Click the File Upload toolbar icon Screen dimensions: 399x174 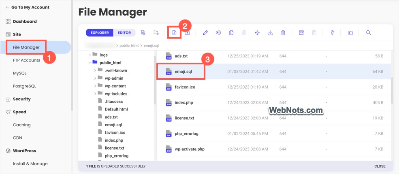(175, 32)
